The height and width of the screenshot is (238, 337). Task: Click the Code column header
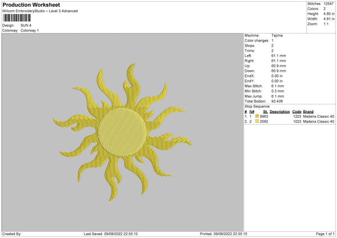click(x=297, y=111)
